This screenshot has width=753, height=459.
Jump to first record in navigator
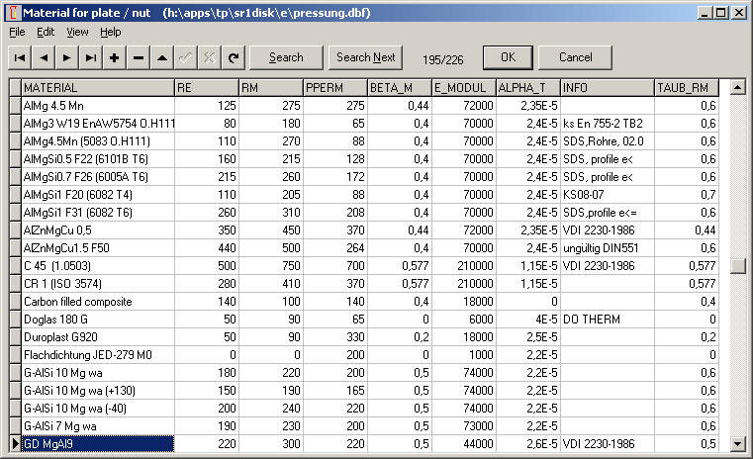pos(20,57)
